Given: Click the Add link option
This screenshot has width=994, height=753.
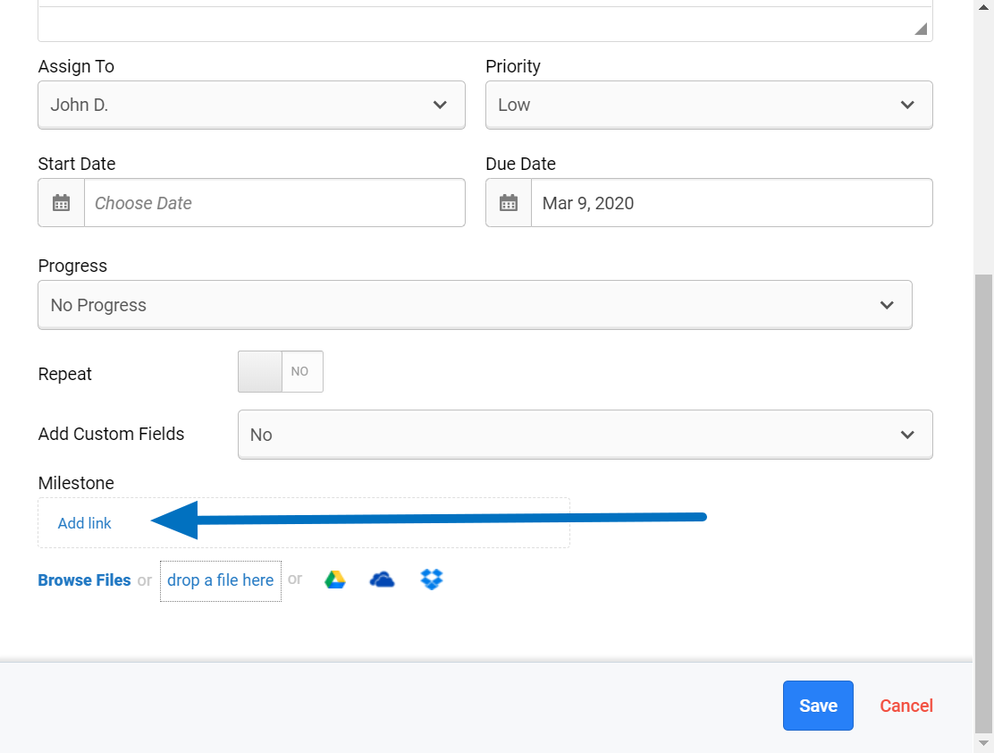Looking at the screenshot, I should (85, 523).
